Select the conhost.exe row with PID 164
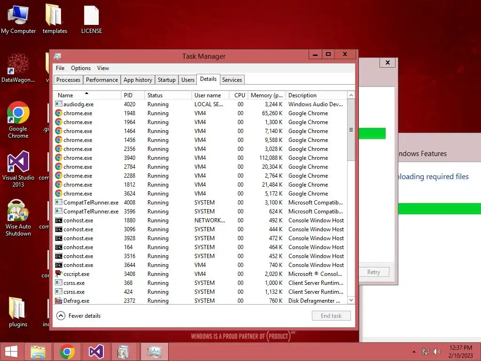 click(200, 247)
